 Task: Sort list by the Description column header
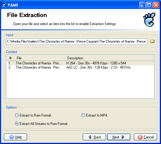(109, 58)
